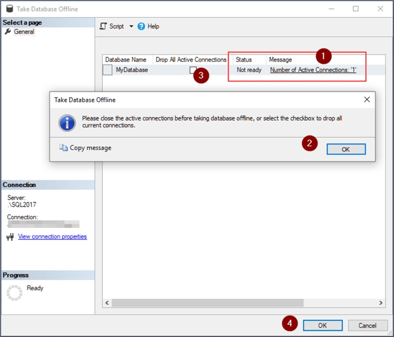
Task: Confirm the message box with OK
Action: pos(346,149)
